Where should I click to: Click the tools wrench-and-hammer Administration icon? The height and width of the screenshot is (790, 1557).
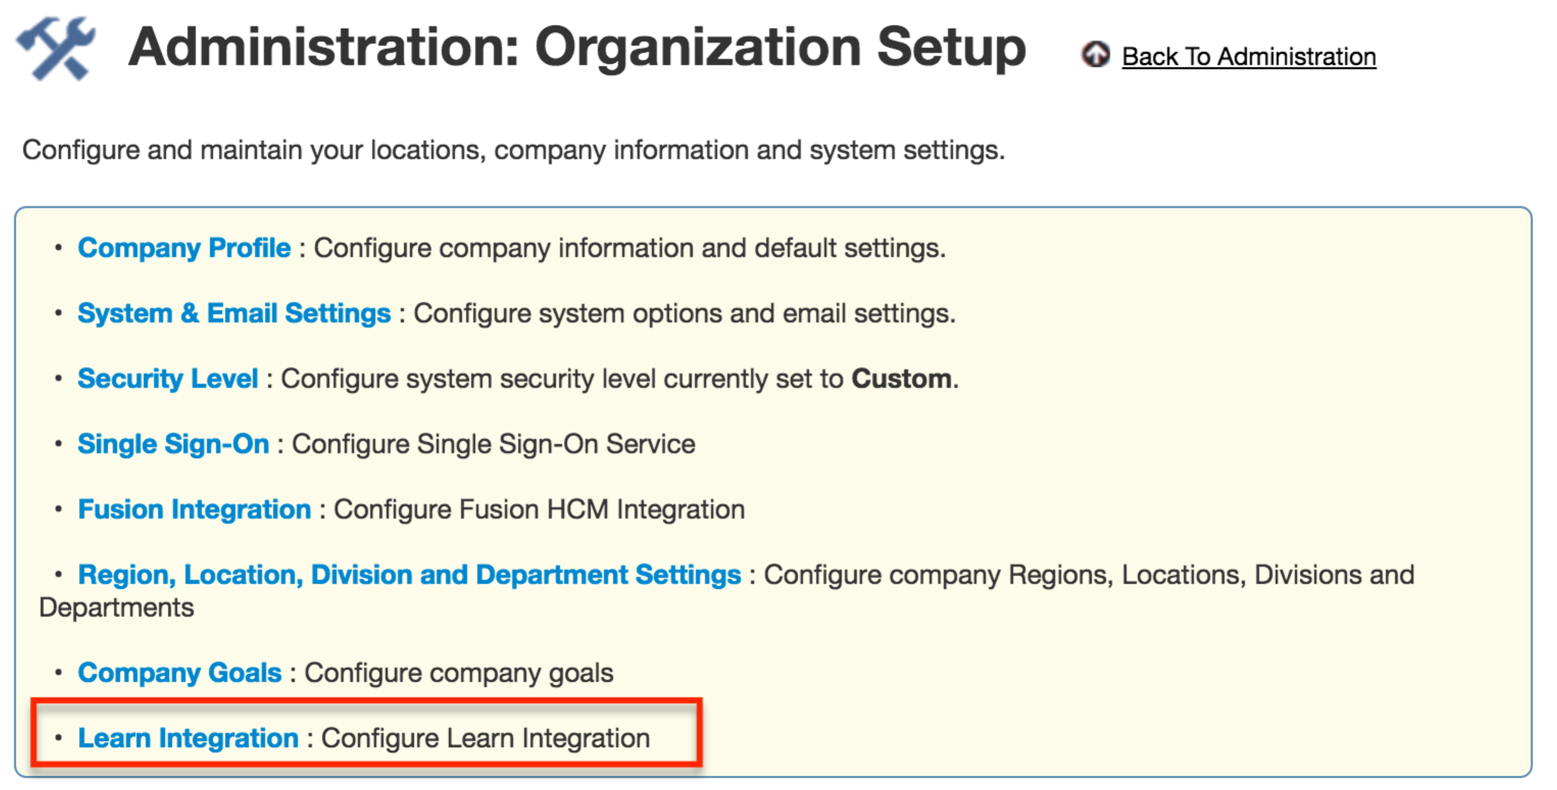56,48
